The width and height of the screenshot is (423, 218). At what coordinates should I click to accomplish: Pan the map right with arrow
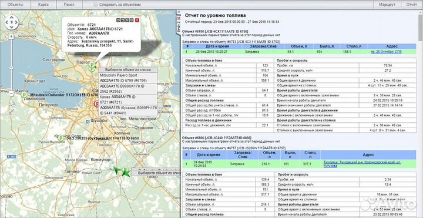click(x=16, y=22)
